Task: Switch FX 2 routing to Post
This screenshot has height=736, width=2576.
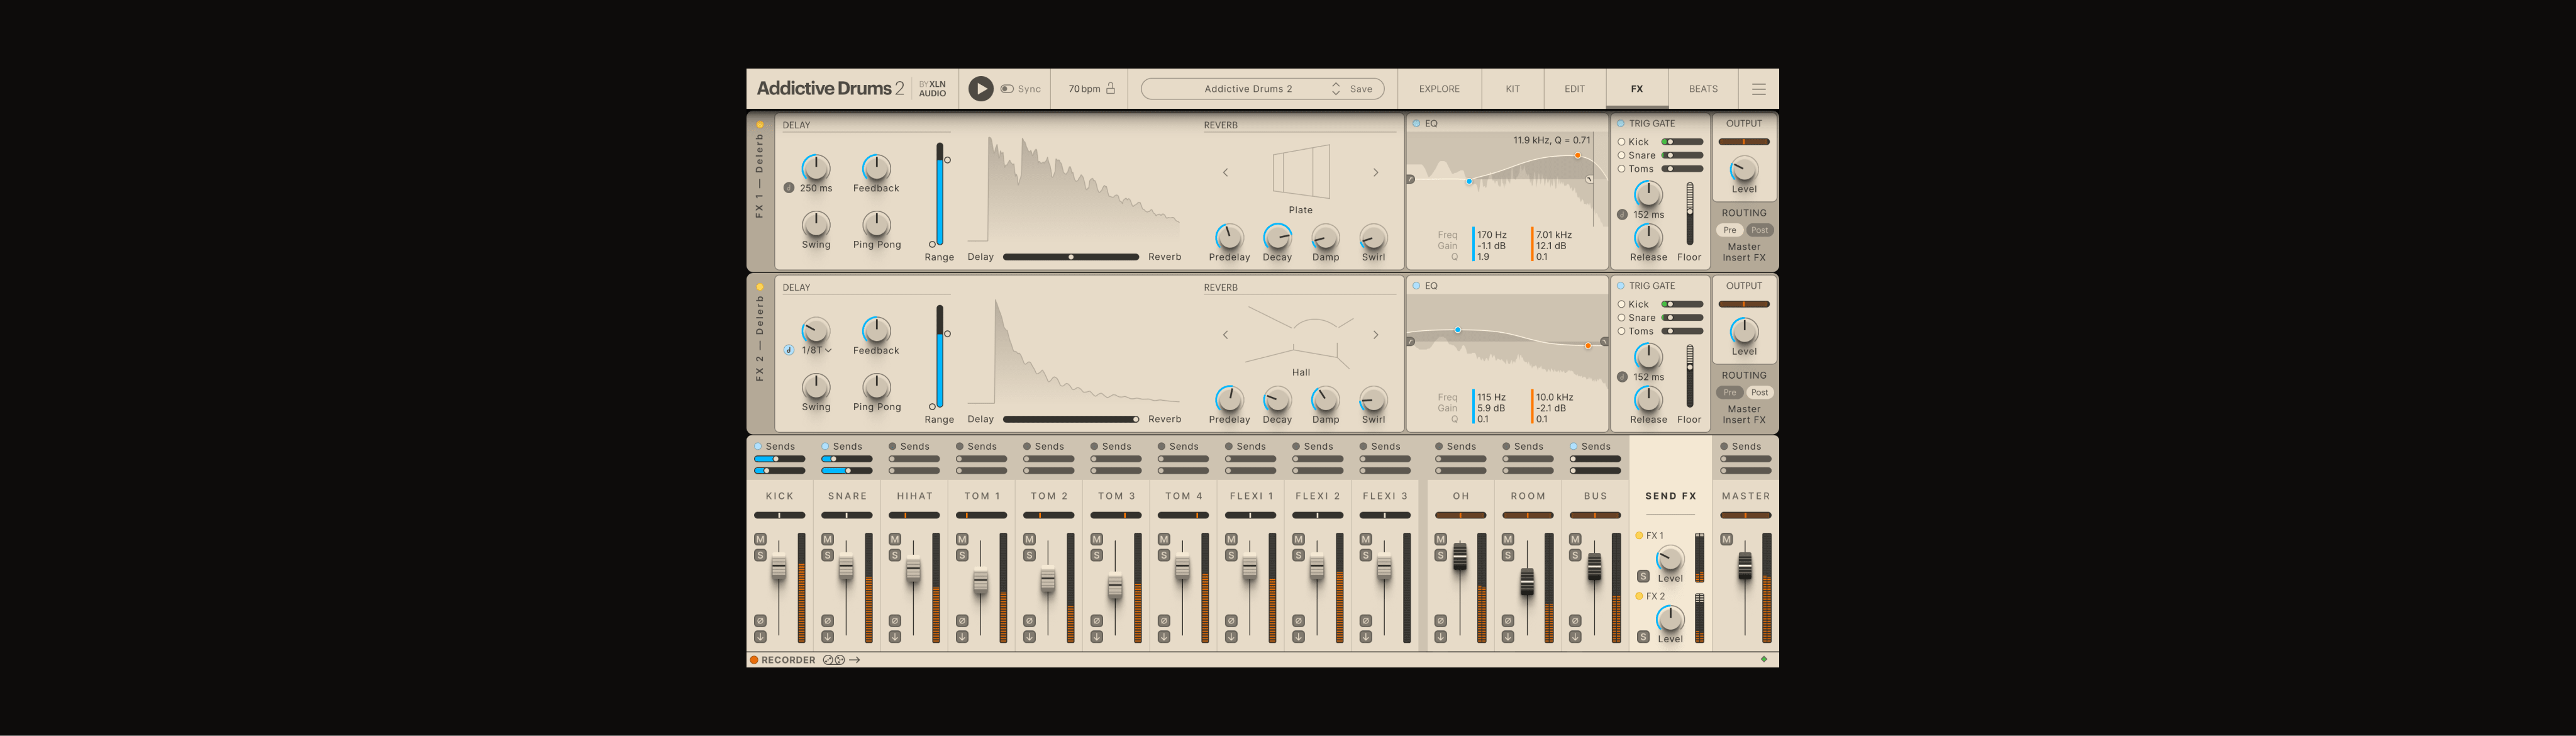Action: (x=1759, y=392)
